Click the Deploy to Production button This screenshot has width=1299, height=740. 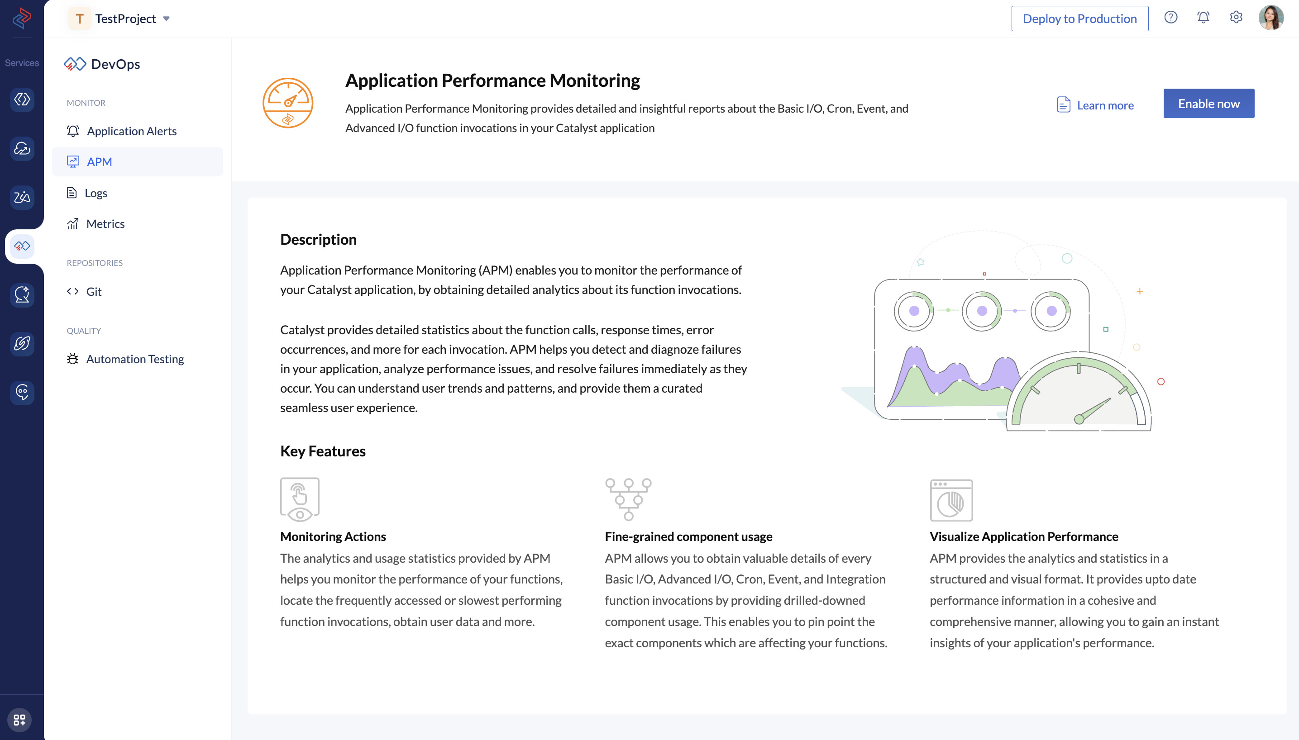(1079, 17)
